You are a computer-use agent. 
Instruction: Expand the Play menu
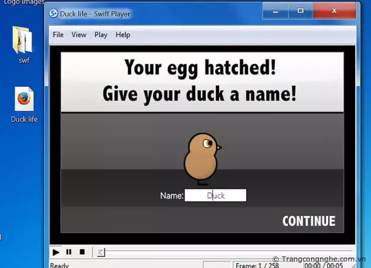(x=101, y=35)
